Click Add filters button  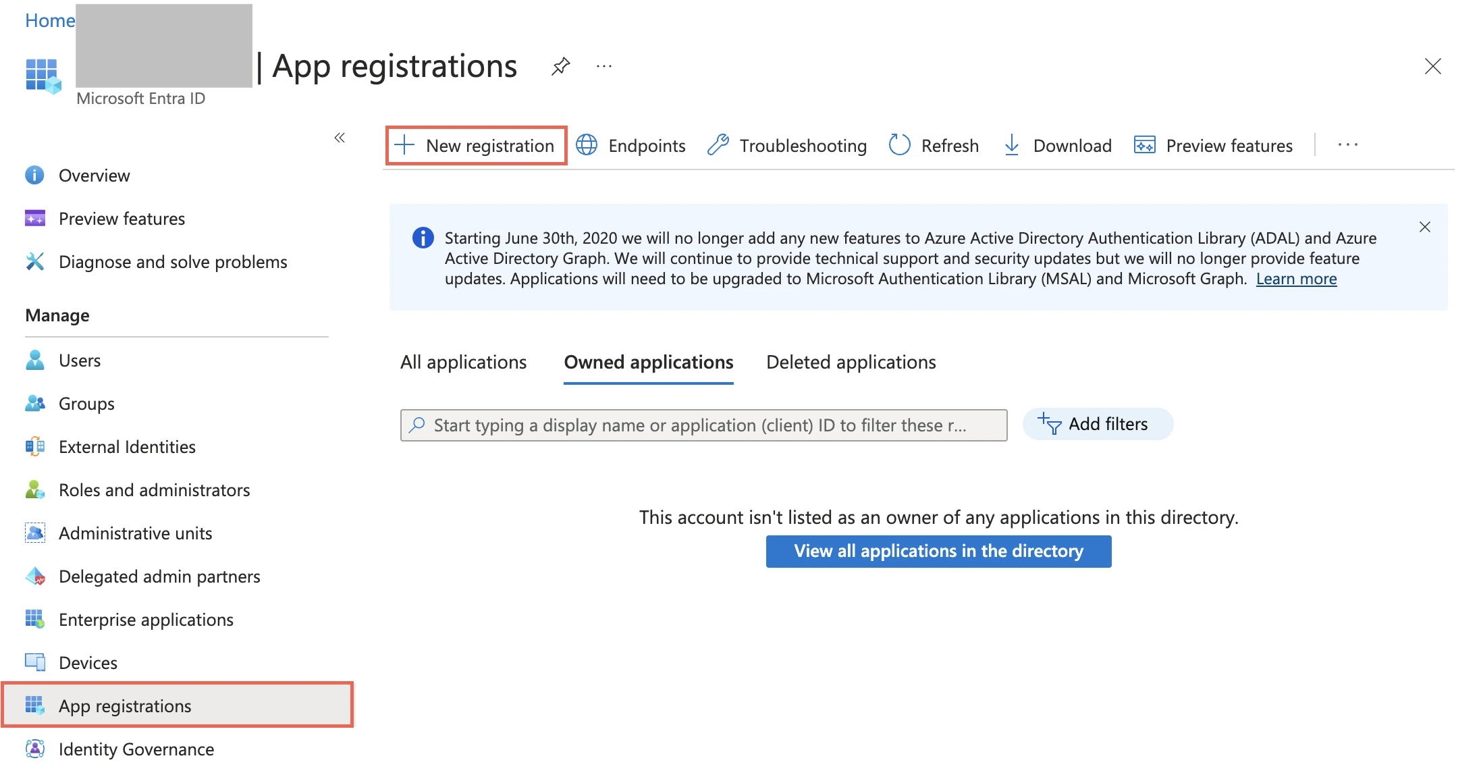[x=1098, y=424]
